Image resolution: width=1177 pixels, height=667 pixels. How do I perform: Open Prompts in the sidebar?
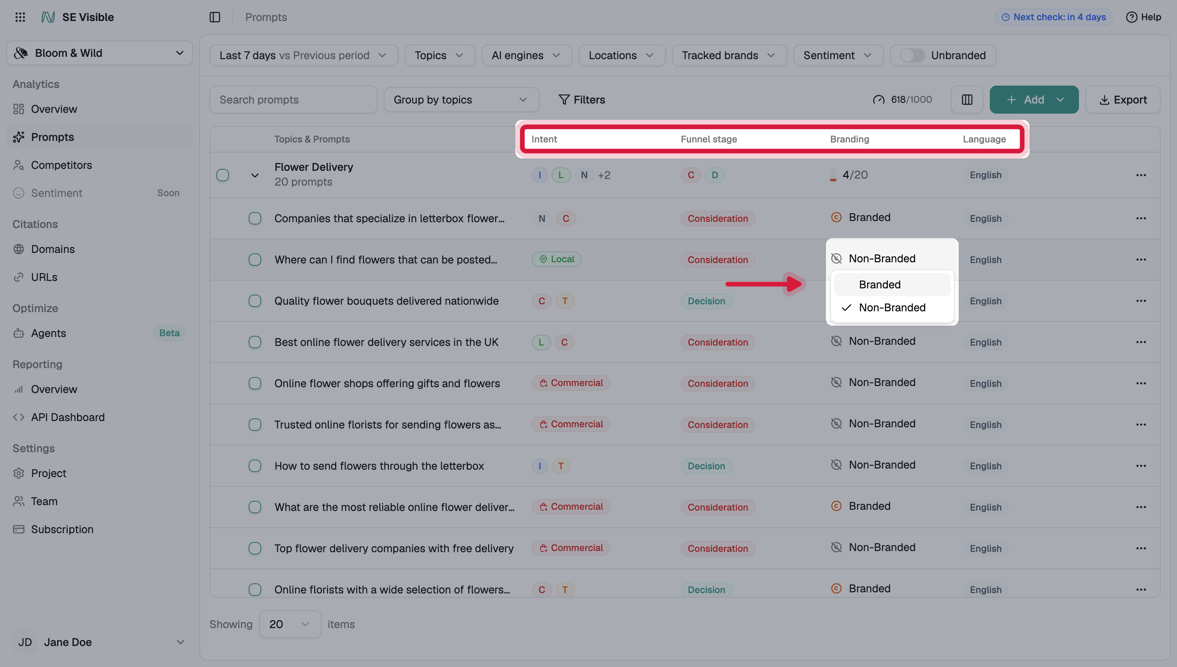[99, 137]
